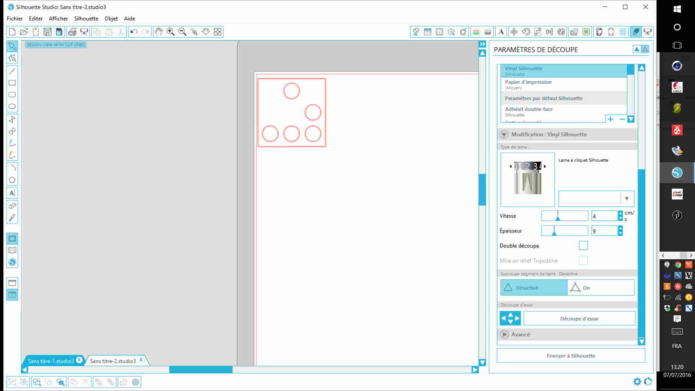Image resolution: width=695 pixels, height=391 pixels.
Task: Select the Eraser tool
Action: pyautogui.click(x=12, y=206)
